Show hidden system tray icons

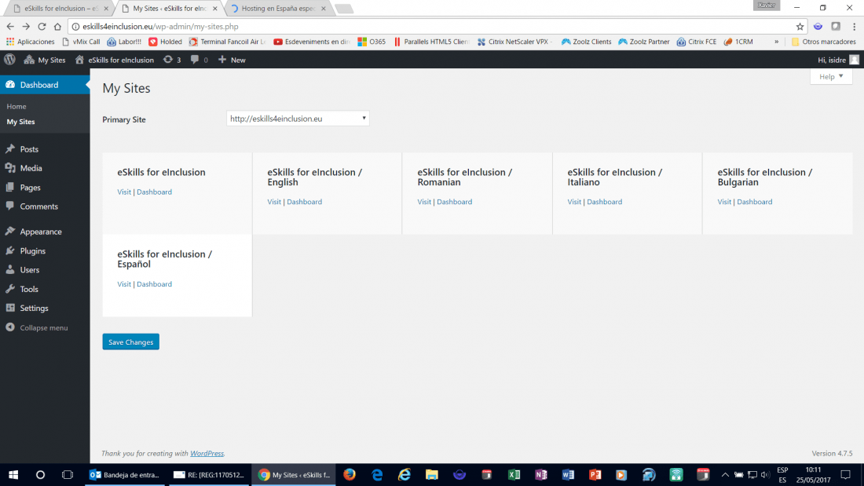[725, 474]
